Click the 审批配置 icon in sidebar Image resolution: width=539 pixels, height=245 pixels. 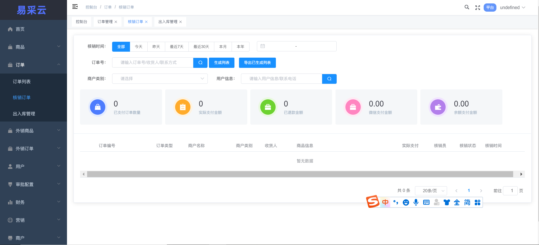10,184
